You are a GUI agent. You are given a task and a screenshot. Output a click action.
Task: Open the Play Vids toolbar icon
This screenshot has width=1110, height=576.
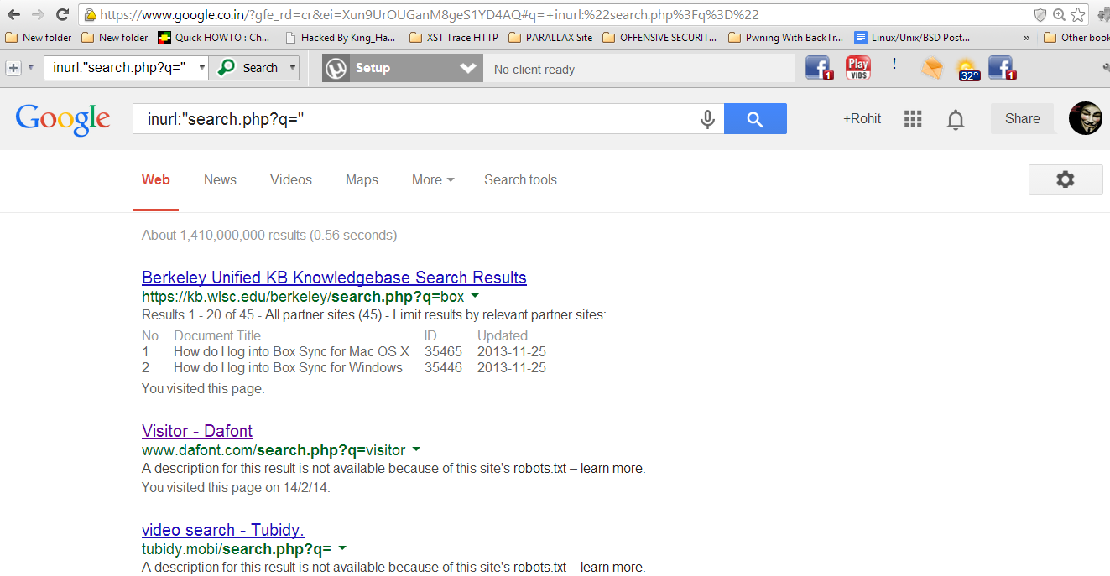click(858, 68)
